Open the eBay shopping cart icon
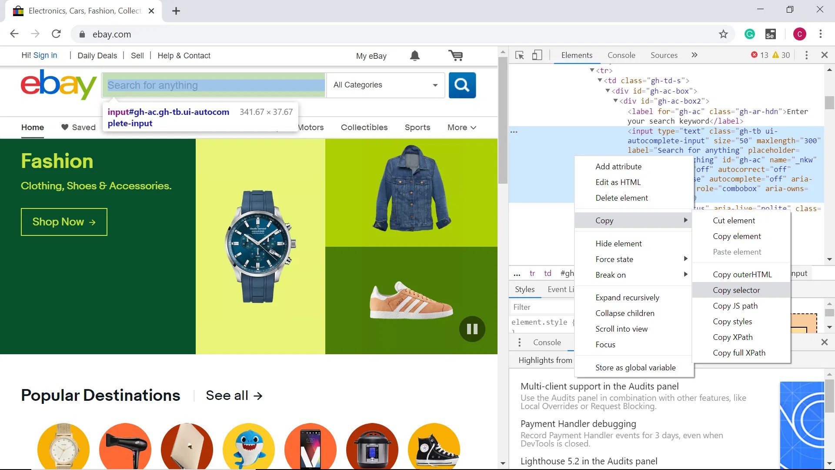 pyautogui.click(x=455, y=56)
